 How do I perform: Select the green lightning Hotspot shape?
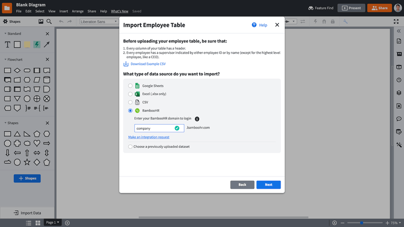coord(37,45)
